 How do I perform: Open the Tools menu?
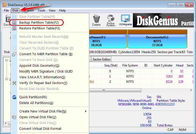[x=41, y=11]
